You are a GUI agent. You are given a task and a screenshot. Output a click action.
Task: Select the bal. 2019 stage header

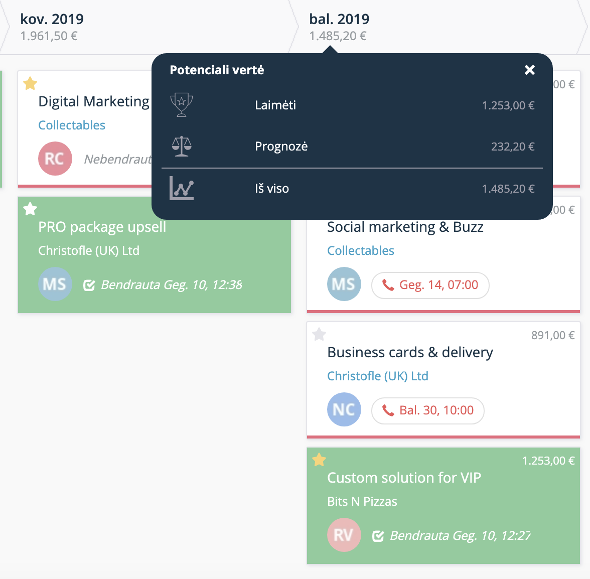339,19
